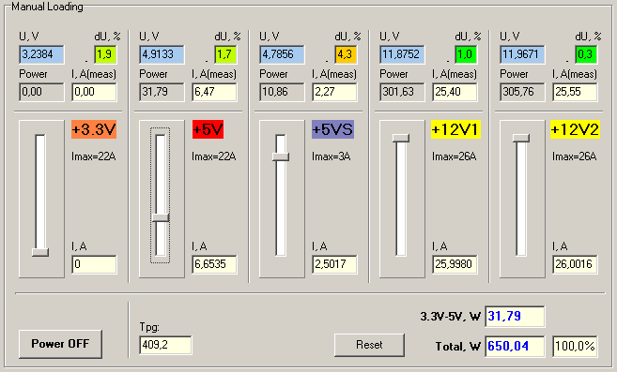This screenshot has width=617, height=372.
Task: Click the Reset button
Action: coord(369,345)
